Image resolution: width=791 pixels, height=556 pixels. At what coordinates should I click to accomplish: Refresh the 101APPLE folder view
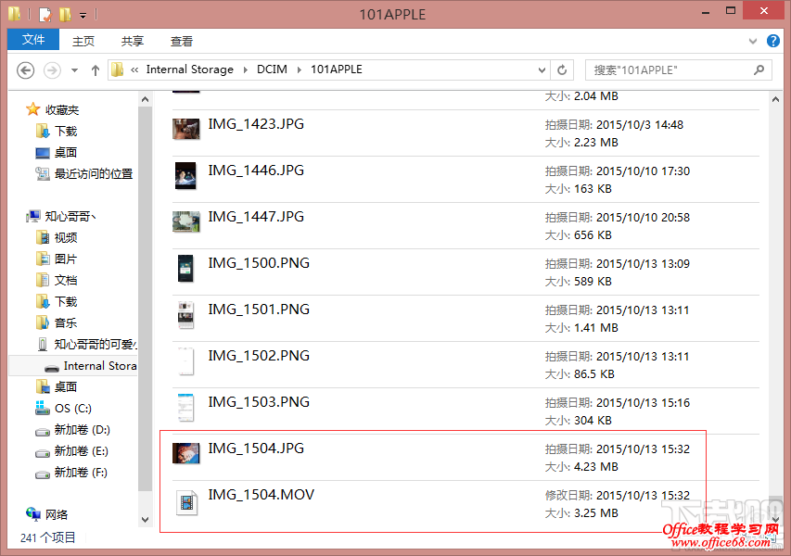point(562,70)
